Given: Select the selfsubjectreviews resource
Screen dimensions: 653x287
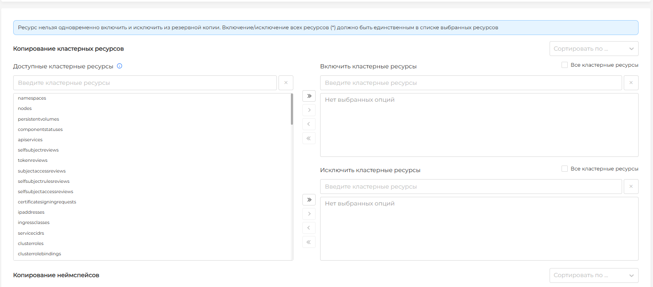Looking at the screenshot, I should pos(152,150).
